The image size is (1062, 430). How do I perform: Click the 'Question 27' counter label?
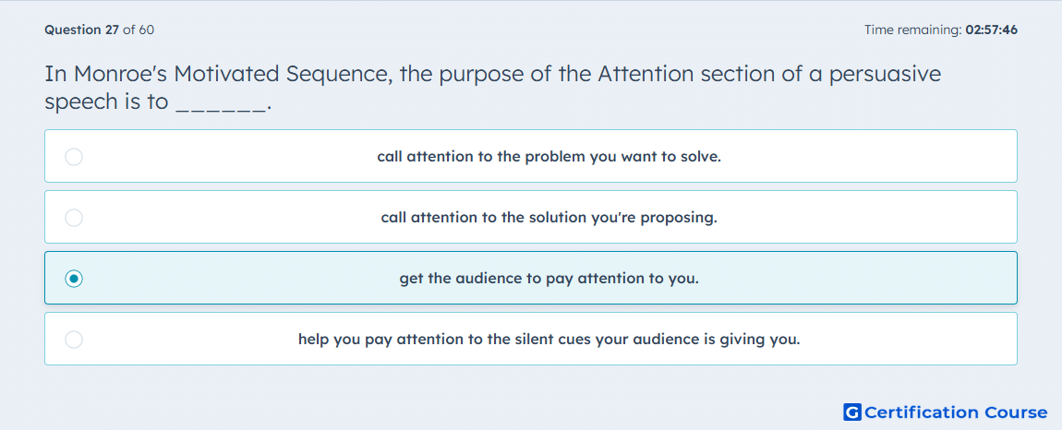82,30
